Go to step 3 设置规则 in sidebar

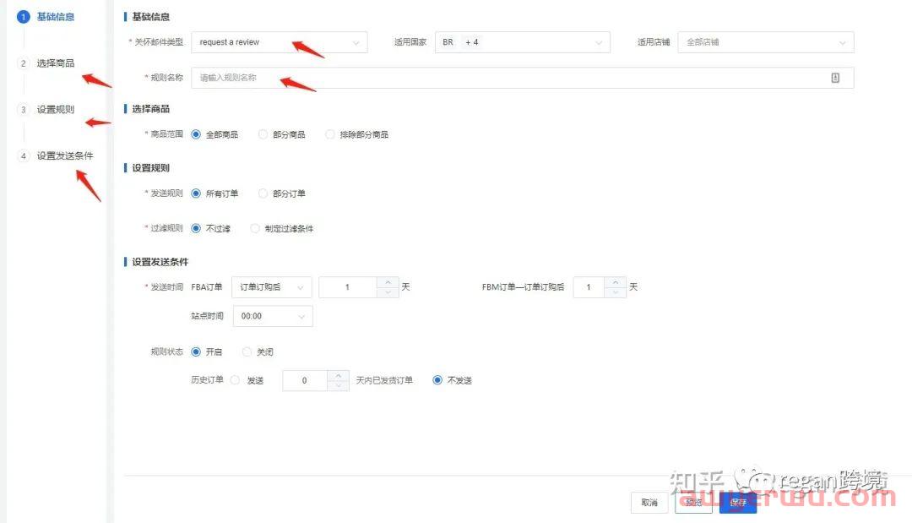coord(46,109)
